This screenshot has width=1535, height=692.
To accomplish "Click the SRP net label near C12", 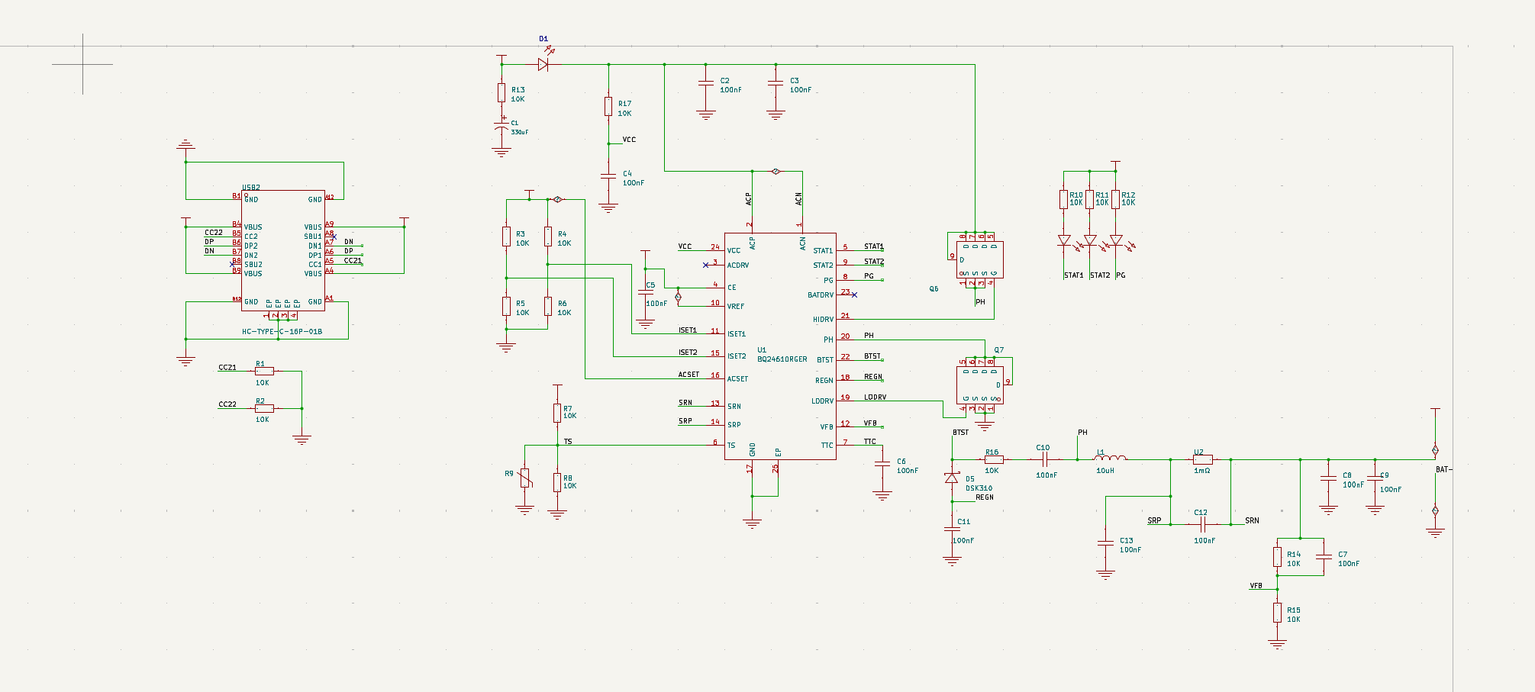I will 1154,520.
